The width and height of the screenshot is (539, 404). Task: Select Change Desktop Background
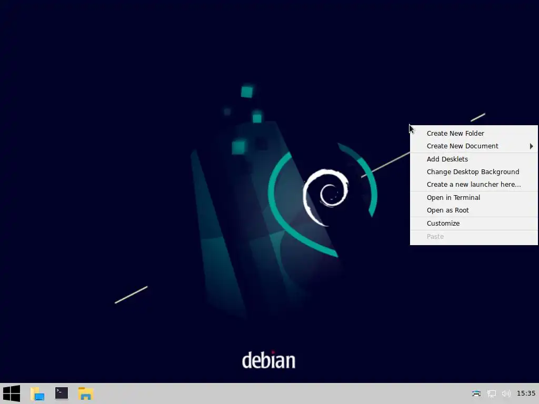(x=474, y=172)
